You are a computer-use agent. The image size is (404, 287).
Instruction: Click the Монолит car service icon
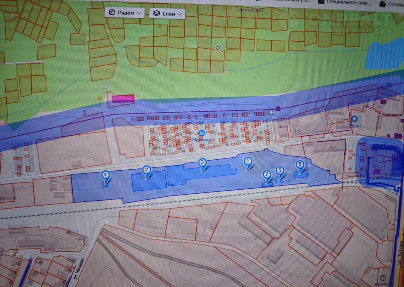(201, 133)
